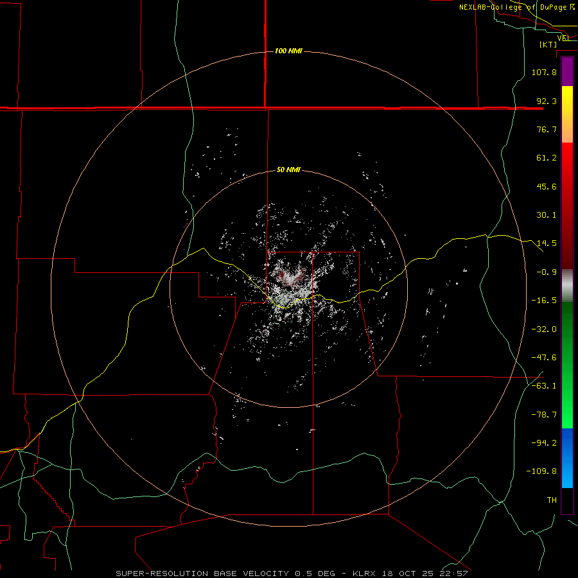Click the "50 NMI" range ring label
The height and width of the screenshot is (578, 578).
288,170
